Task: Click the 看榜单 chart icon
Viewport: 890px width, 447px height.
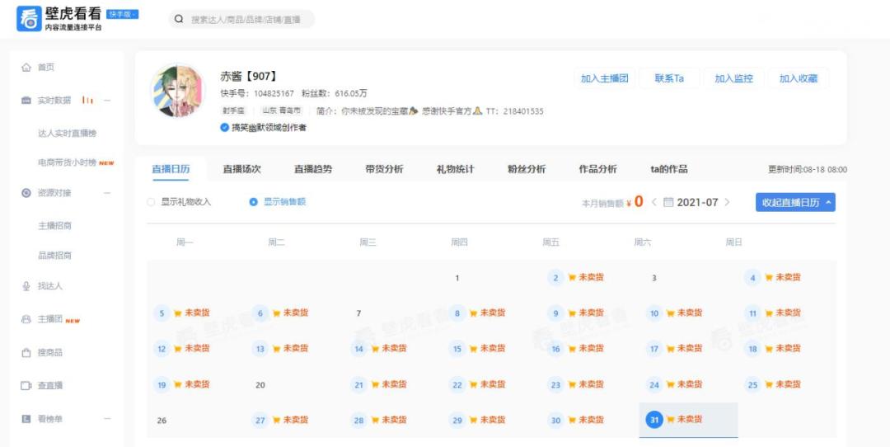Action: tap(26, 419)
